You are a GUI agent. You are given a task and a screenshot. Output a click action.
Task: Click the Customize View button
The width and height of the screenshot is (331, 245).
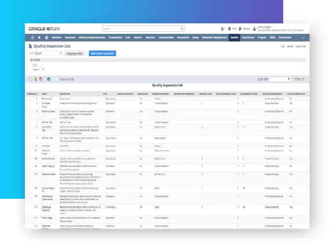74,53
